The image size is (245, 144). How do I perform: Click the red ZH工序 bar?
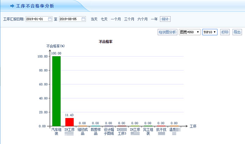tap(69, 122)
